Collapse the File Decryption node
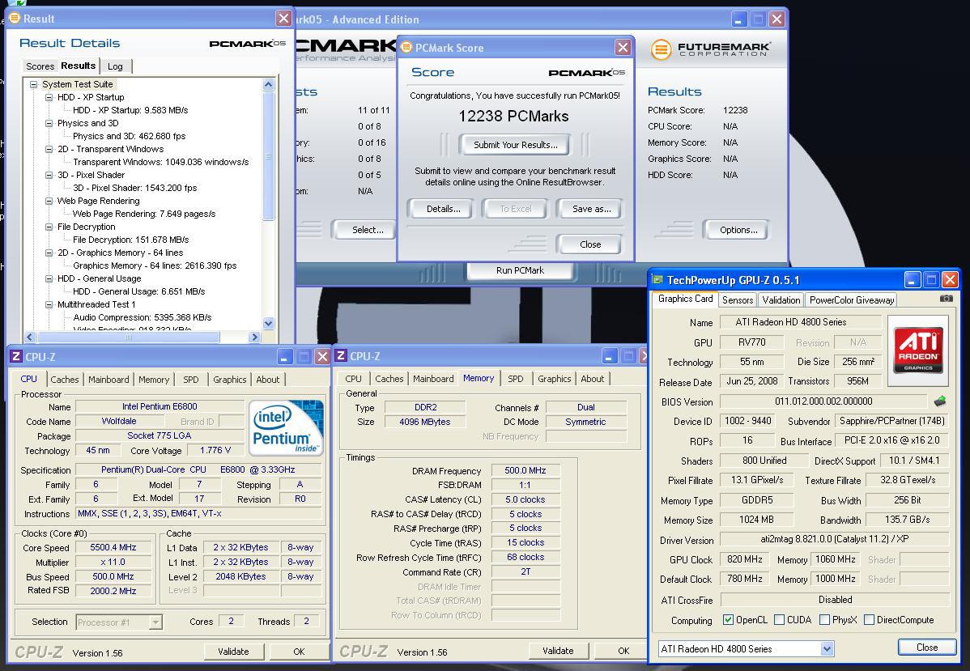 [x=49, y=227]
